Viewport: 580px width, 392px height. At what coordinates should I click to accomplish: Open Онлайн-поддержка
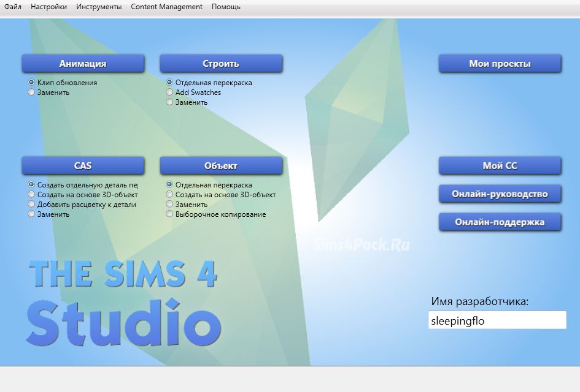tap(500, 222)
